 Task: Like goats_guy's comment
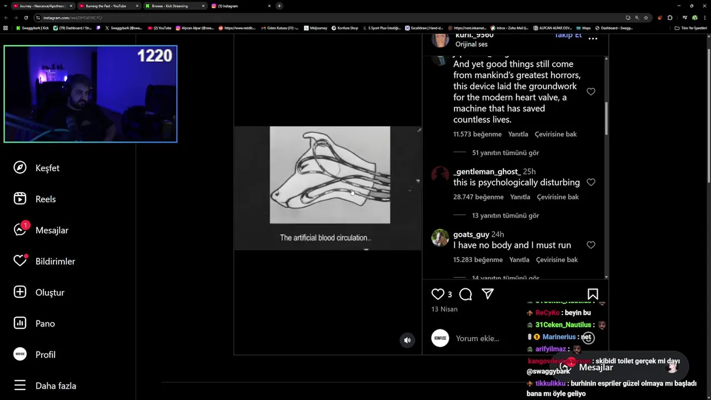point(591,245)
